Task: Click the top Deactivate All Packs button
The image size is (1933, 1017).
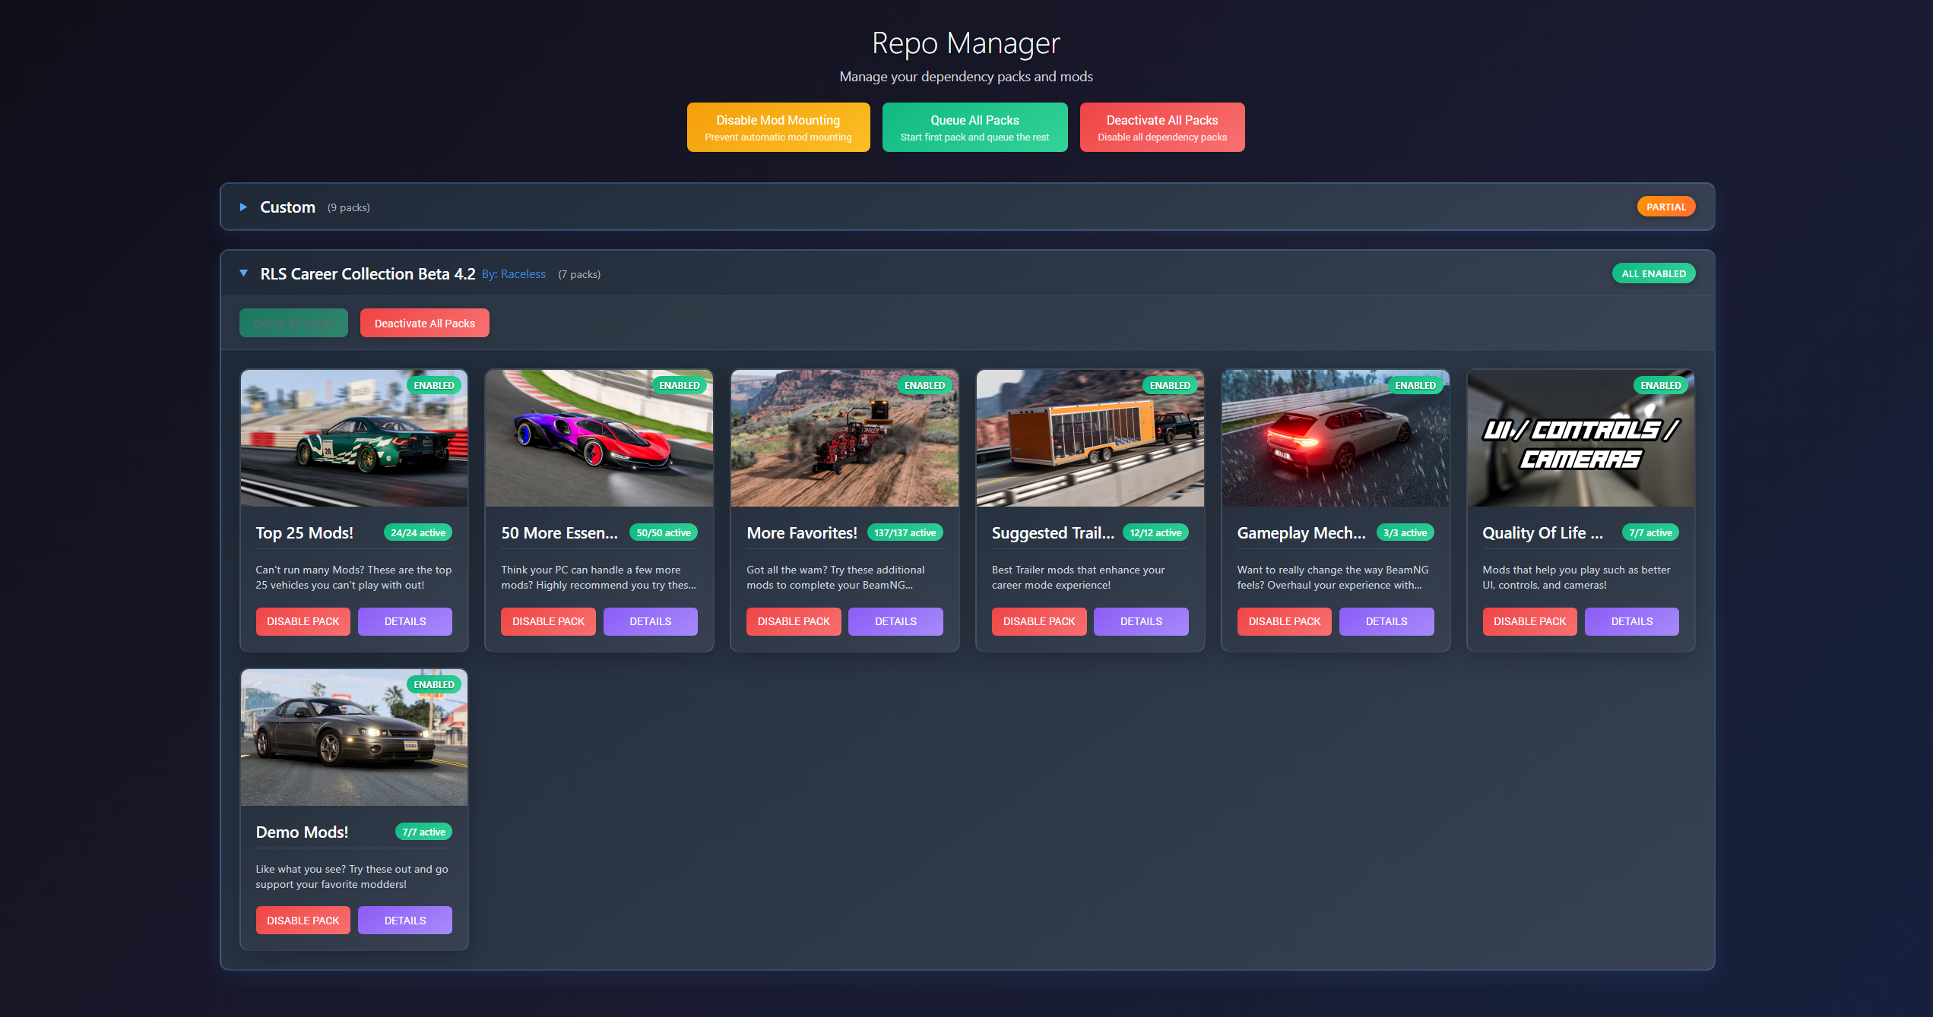Action: coord(1161,128)
